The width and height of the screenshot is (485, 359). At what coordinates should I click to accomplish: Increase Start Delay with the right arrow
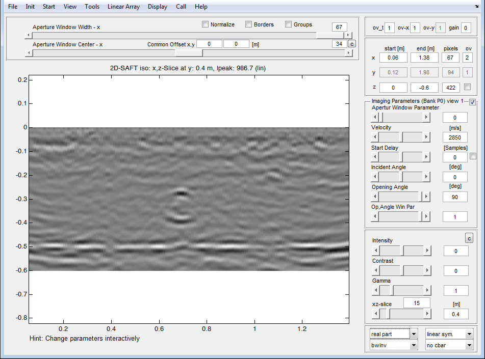tap(426, 157)
